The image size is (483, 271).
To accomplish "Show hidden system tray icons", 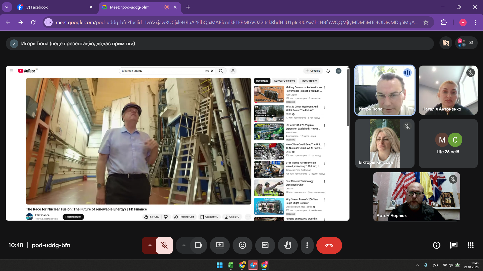I will [418, 265].
